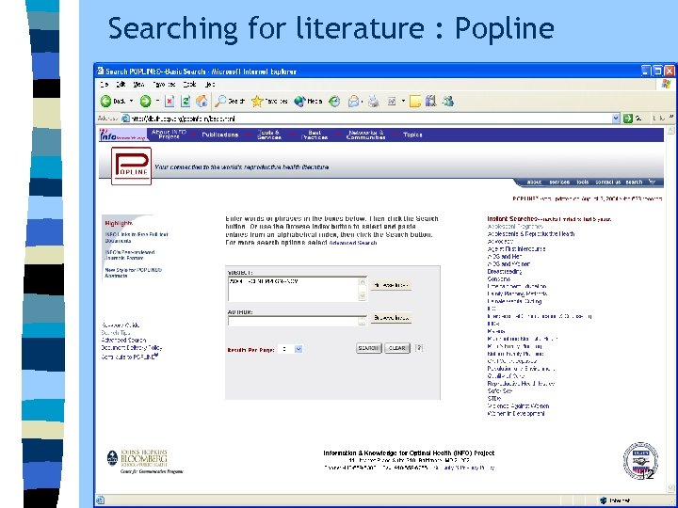Click the Refresh page icon
This screenshot has height=508, width=678.
pyautogui.click(x=186, y=101)
